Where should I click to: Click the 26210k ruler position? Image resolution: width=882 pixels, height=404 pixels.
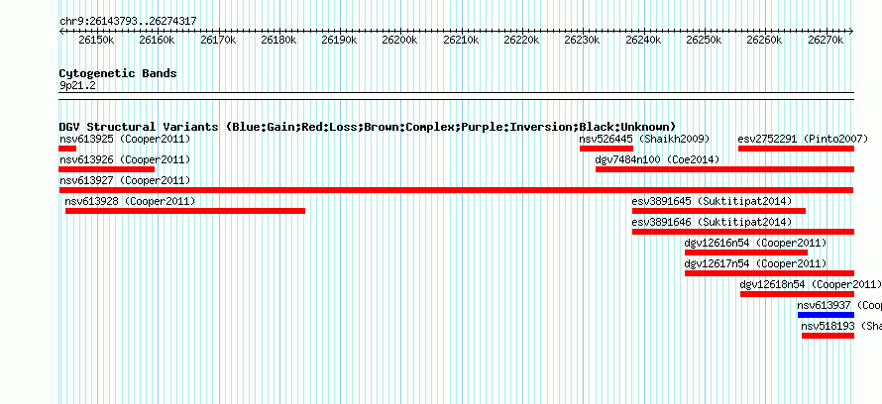[x=461, y=40]
